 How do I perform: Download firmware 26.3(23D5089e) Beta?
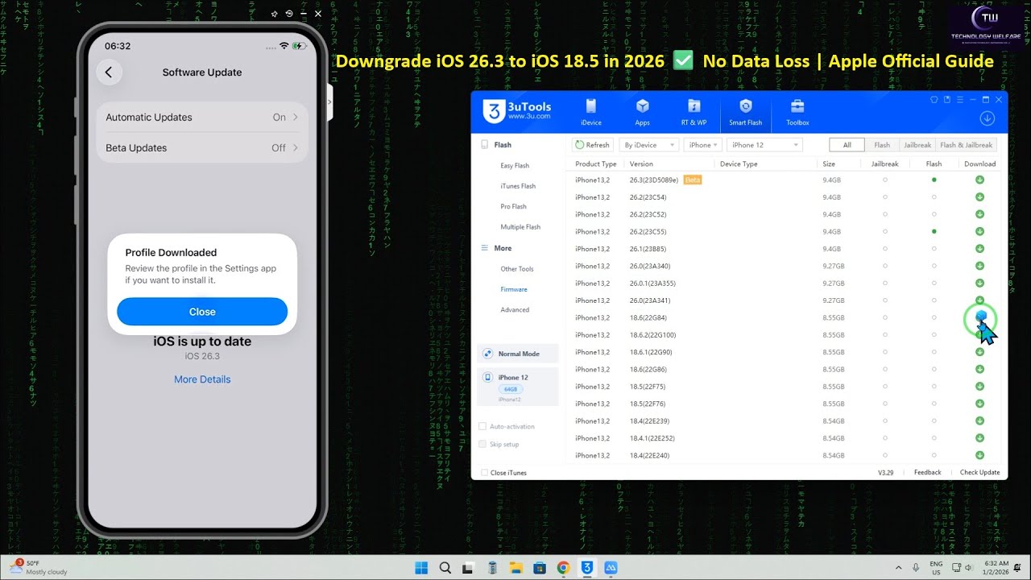(x=979, y=180)
